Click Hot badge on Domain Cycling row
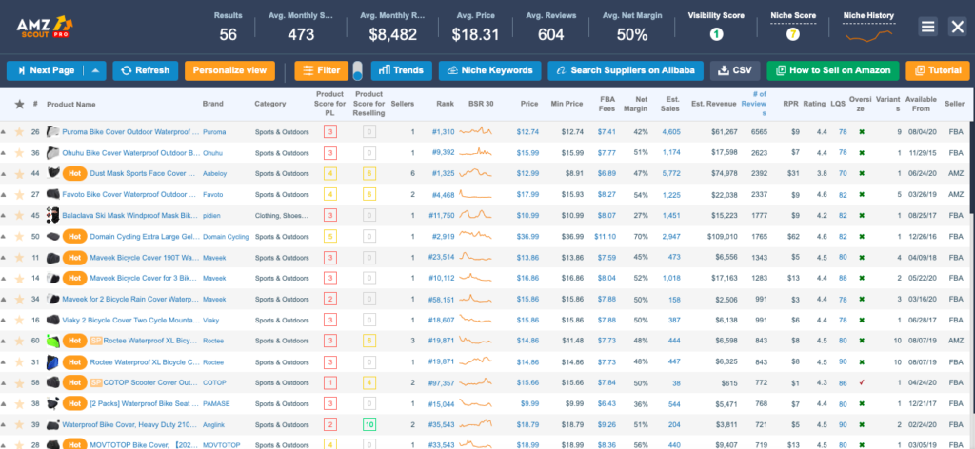This screenshot has width=975, height=449. click(x=74, y=237)
